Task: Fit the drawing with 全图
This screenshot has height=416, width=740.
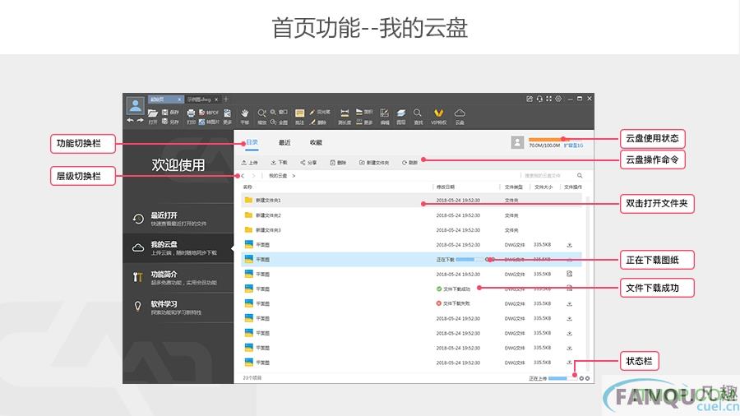Action: [279, 122]
